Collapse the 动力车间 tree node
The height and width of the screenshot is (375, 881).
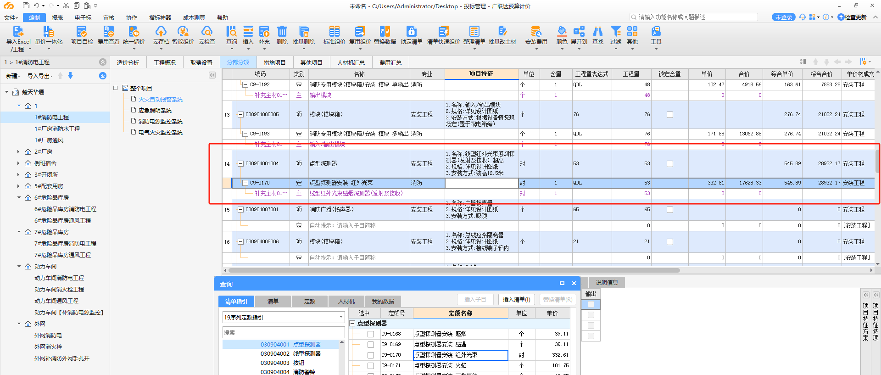point(19,266)
